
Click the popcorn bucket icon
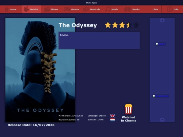[128, 109]
